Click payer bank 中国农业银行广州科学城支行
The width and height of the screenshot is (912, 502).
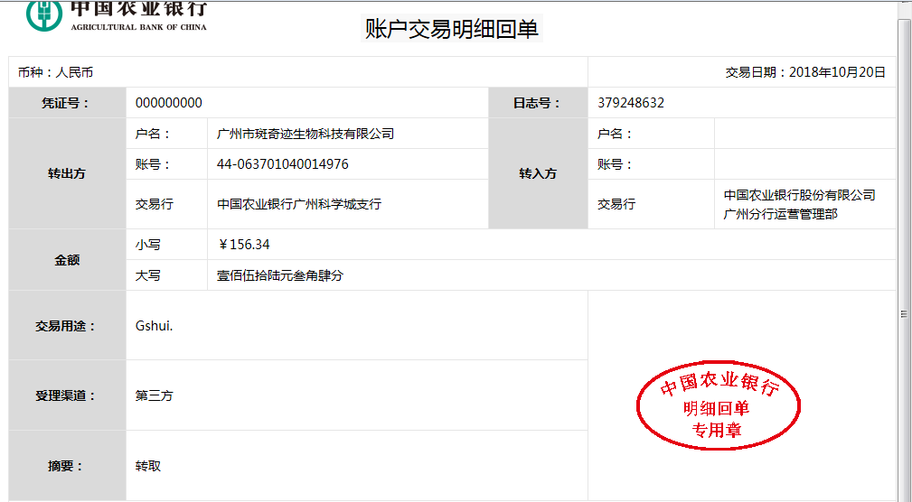pos(299,204)
